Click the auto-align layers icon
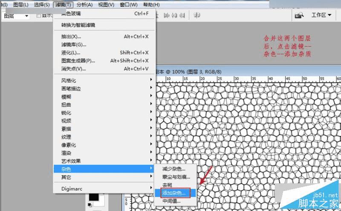 pyautogui.click(x=197, y=15)
